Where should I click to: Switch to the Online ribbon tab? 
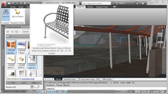(90, 7)
